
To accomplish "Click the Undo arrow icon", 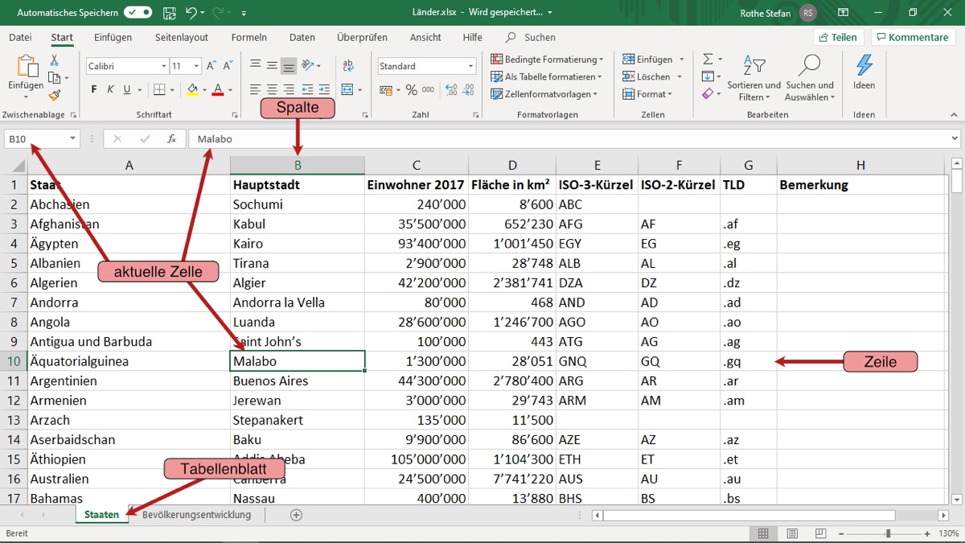I will [191, 13].
